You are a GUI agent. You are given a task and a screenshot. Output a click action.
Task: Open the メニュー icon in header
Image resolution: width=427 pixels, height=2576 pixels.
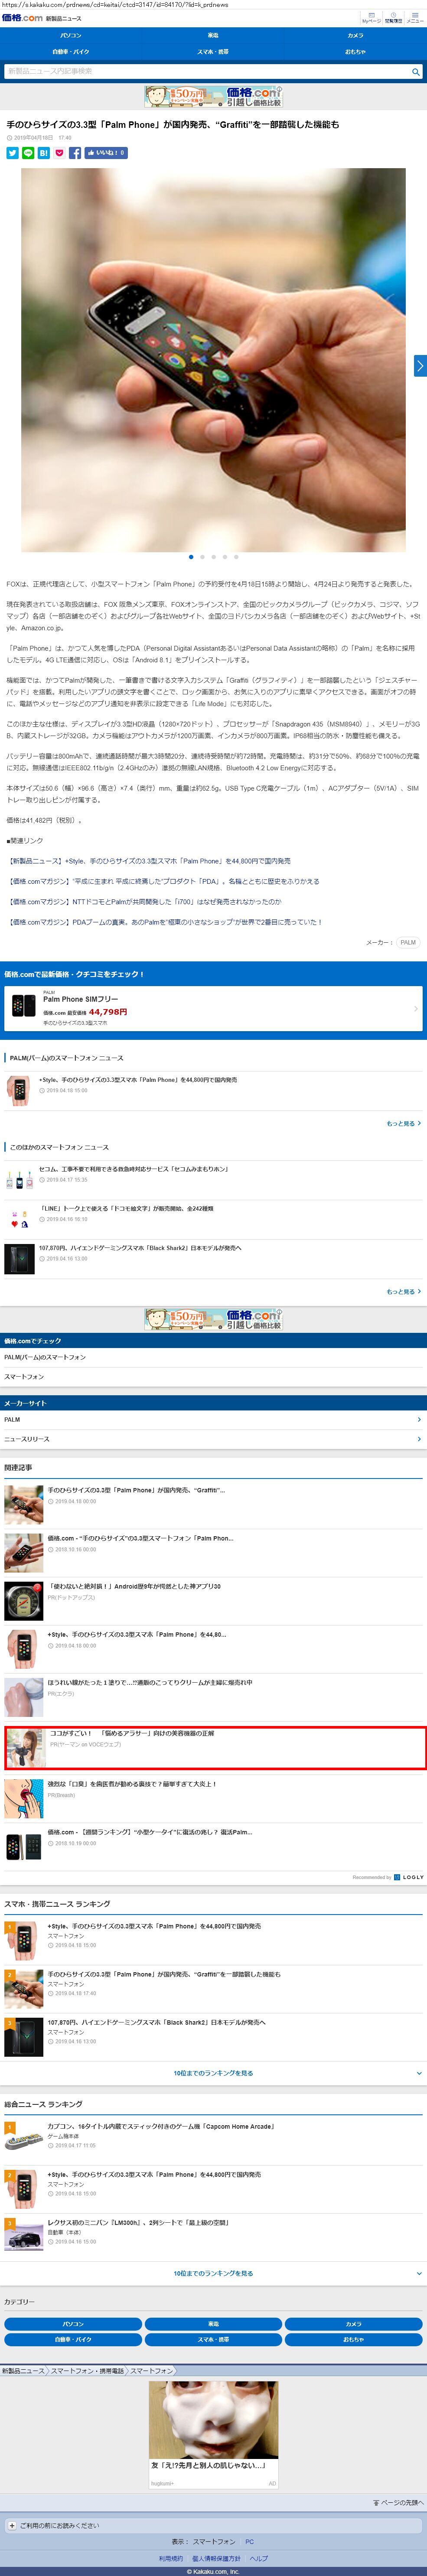[x=415, y=18]
